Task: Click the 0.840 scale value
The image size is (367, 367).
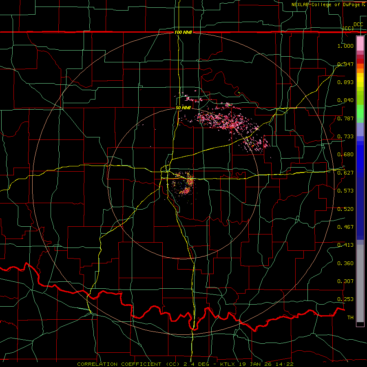Action: point(345,100)
